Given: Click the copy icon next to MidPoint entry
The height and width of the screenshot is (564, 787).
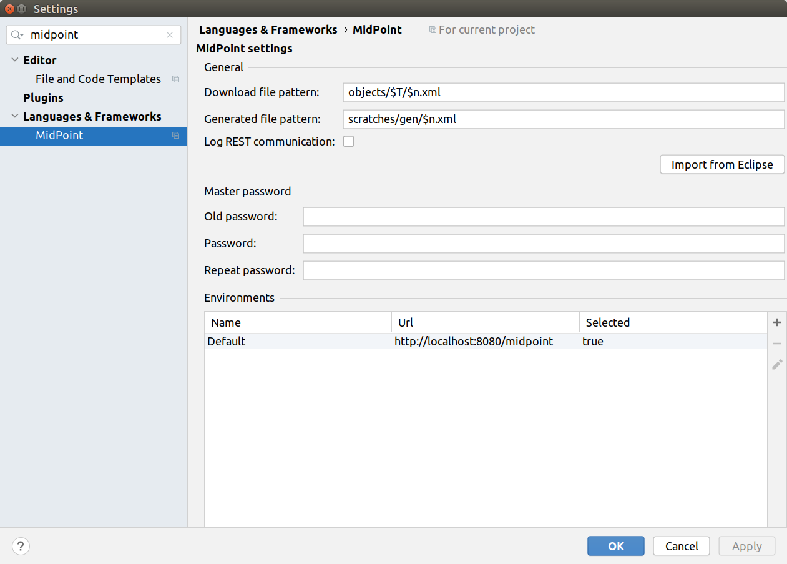Looking at the screenshot, I should point(175,135).
